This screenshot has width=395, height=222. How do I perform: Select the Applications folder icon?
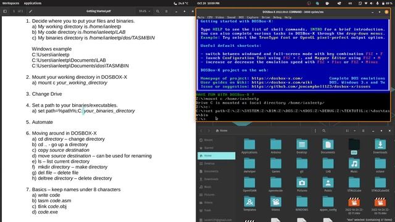pyautogui.click(x=249, y=144)
